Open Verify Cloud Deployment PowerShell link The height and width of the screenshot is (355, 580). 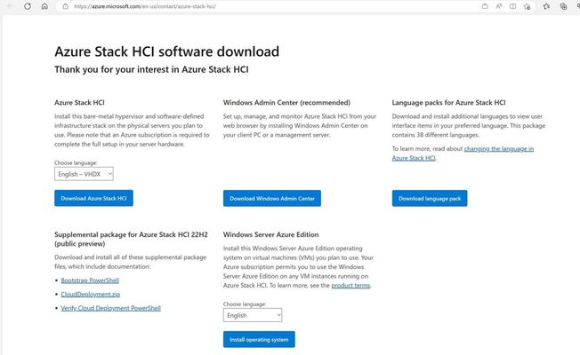pyautogui.click(x=110, y=308)
